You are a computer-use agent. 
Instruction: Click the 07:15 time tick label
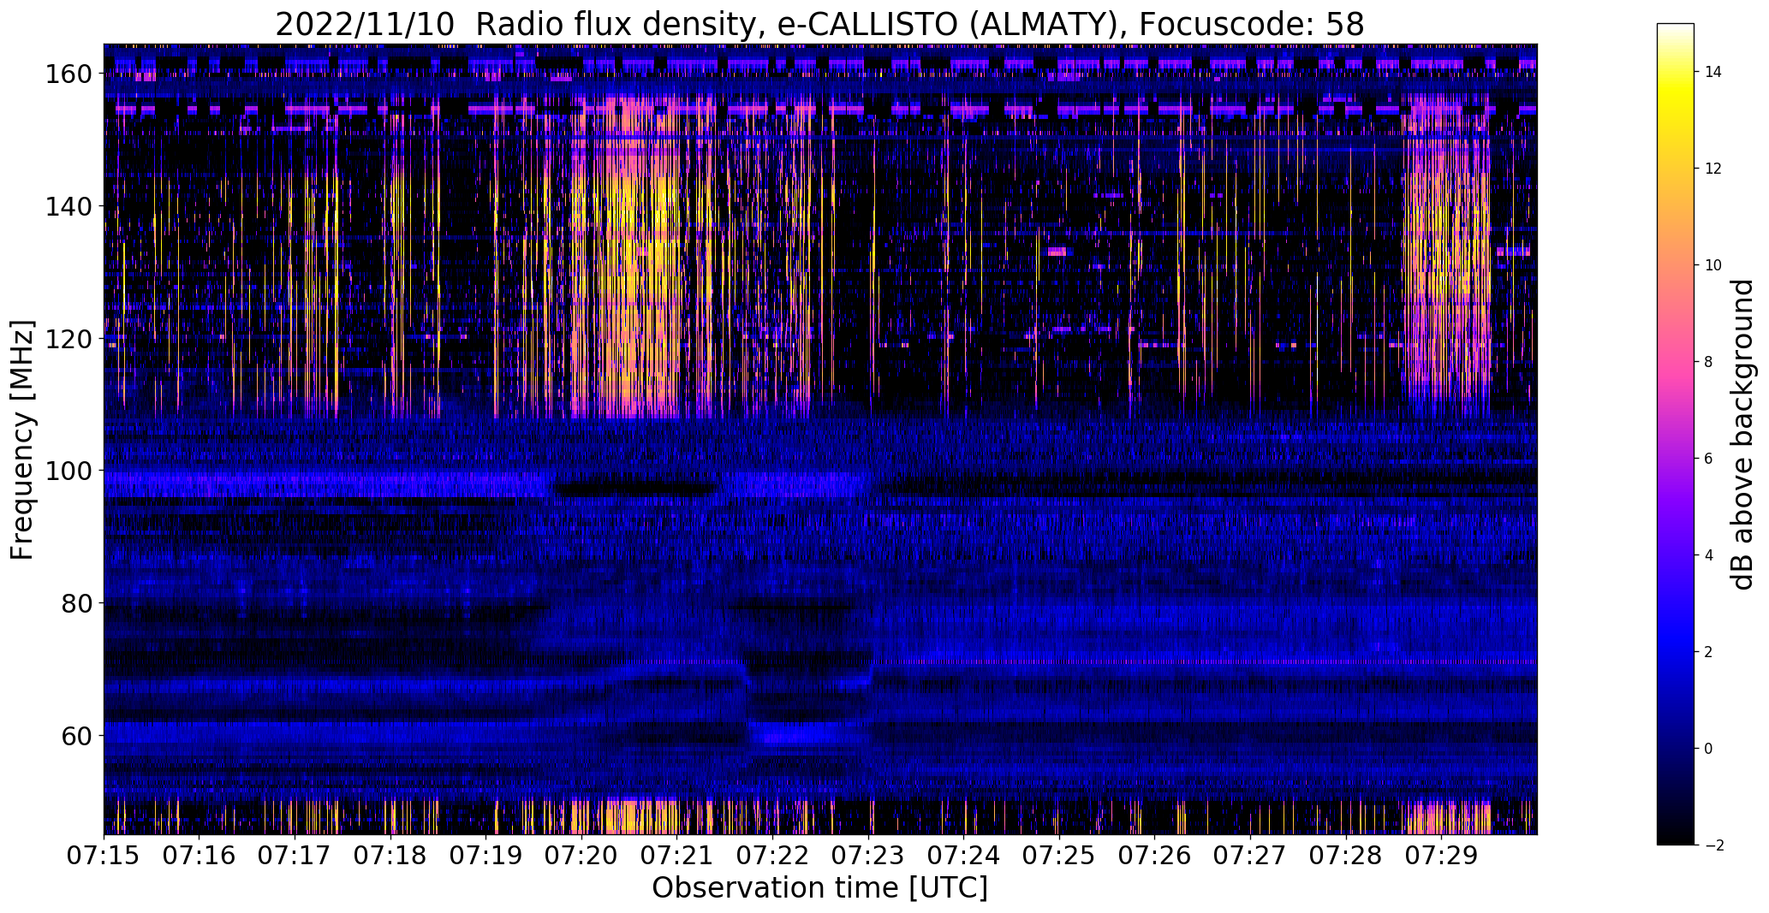click(104, 856)
